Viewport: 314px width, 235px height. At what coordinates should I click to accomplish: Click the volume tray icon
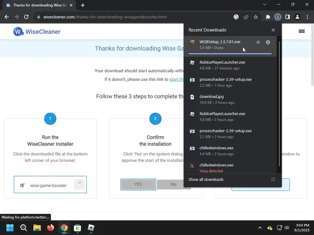tap(287, 228)
